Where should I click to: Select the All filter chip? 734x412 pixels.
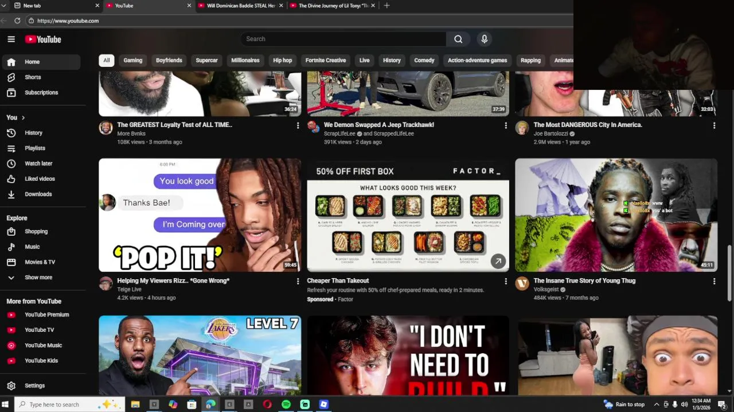click(107, 60)
